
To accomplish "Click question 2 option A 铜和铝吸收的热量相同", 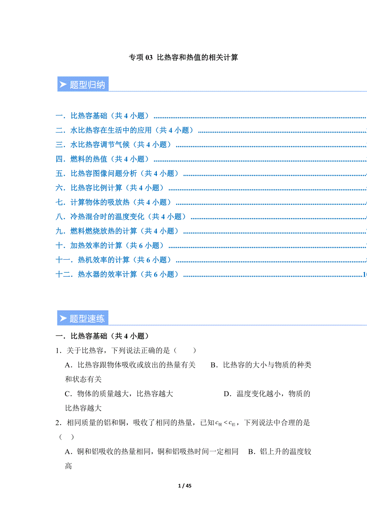I will 152,452.
